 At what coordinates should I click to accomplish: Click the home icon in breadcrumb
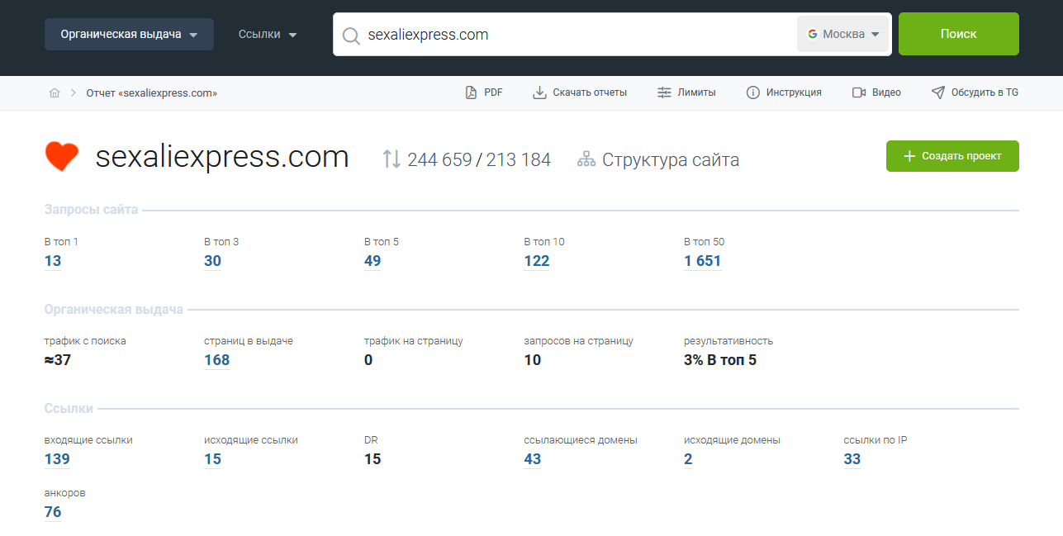[55, 92]
